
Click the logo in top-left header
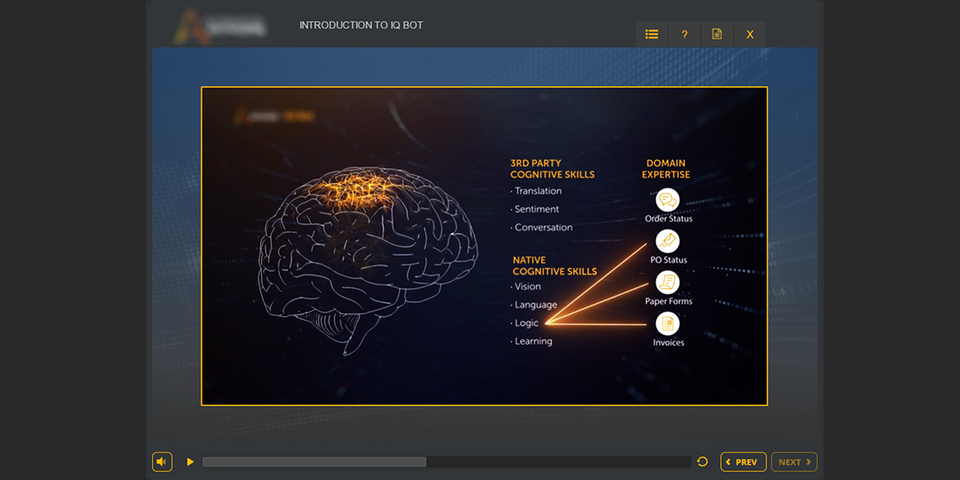pos(209,25)
